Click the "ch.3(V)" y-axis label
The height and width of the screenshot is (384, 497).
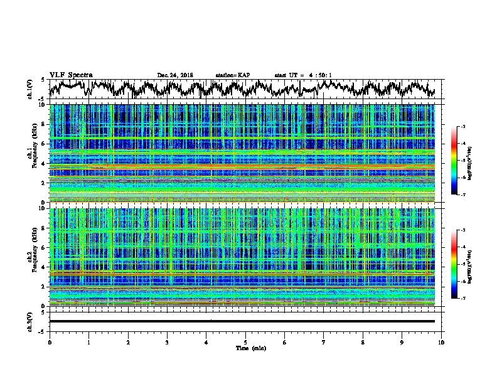point(30,322)
